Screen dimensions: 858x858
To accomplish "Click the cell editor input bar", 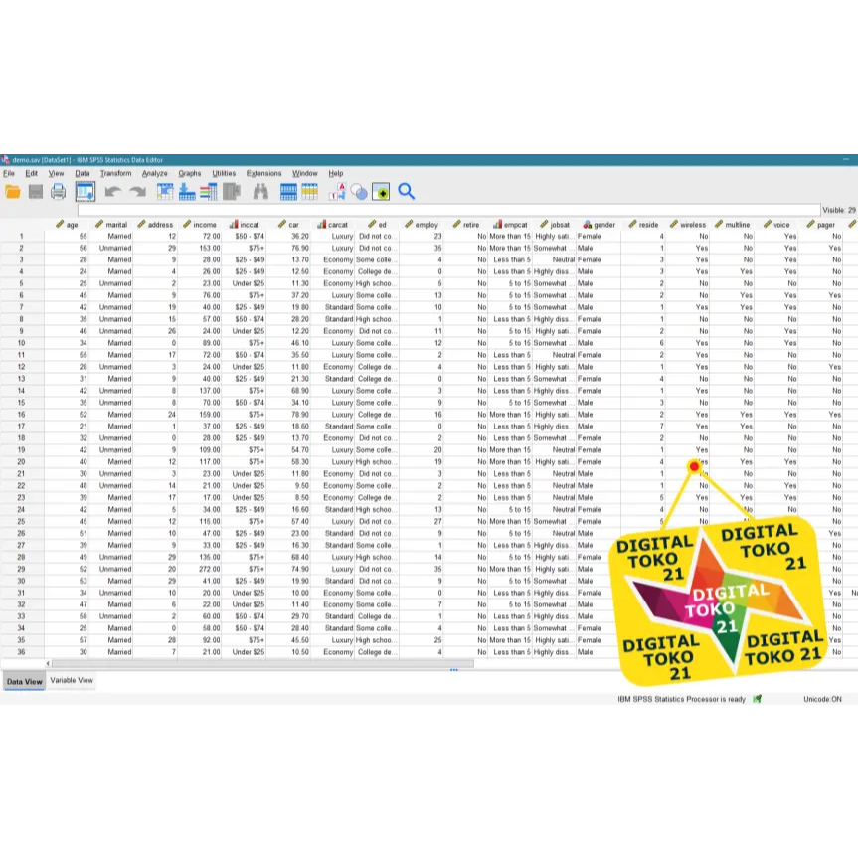I will point(448,210).
